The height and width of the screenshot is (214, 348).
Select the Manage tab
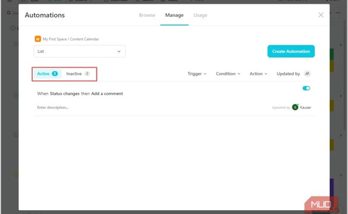[174, 15]
